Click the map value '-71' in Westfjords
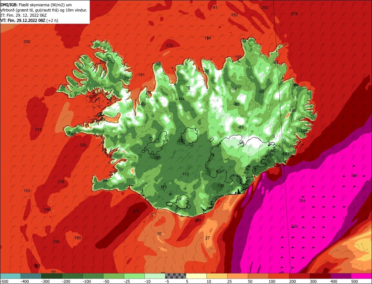Image resolution: width=372 pixels, height=284 pixels. (x=126, y=78)
